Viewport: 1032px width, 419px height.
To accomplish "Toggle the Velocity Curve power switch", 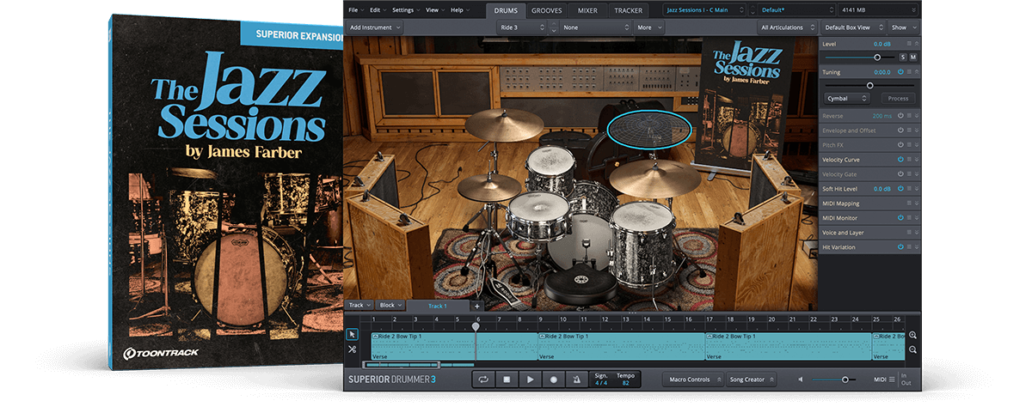I will (900, 160).
